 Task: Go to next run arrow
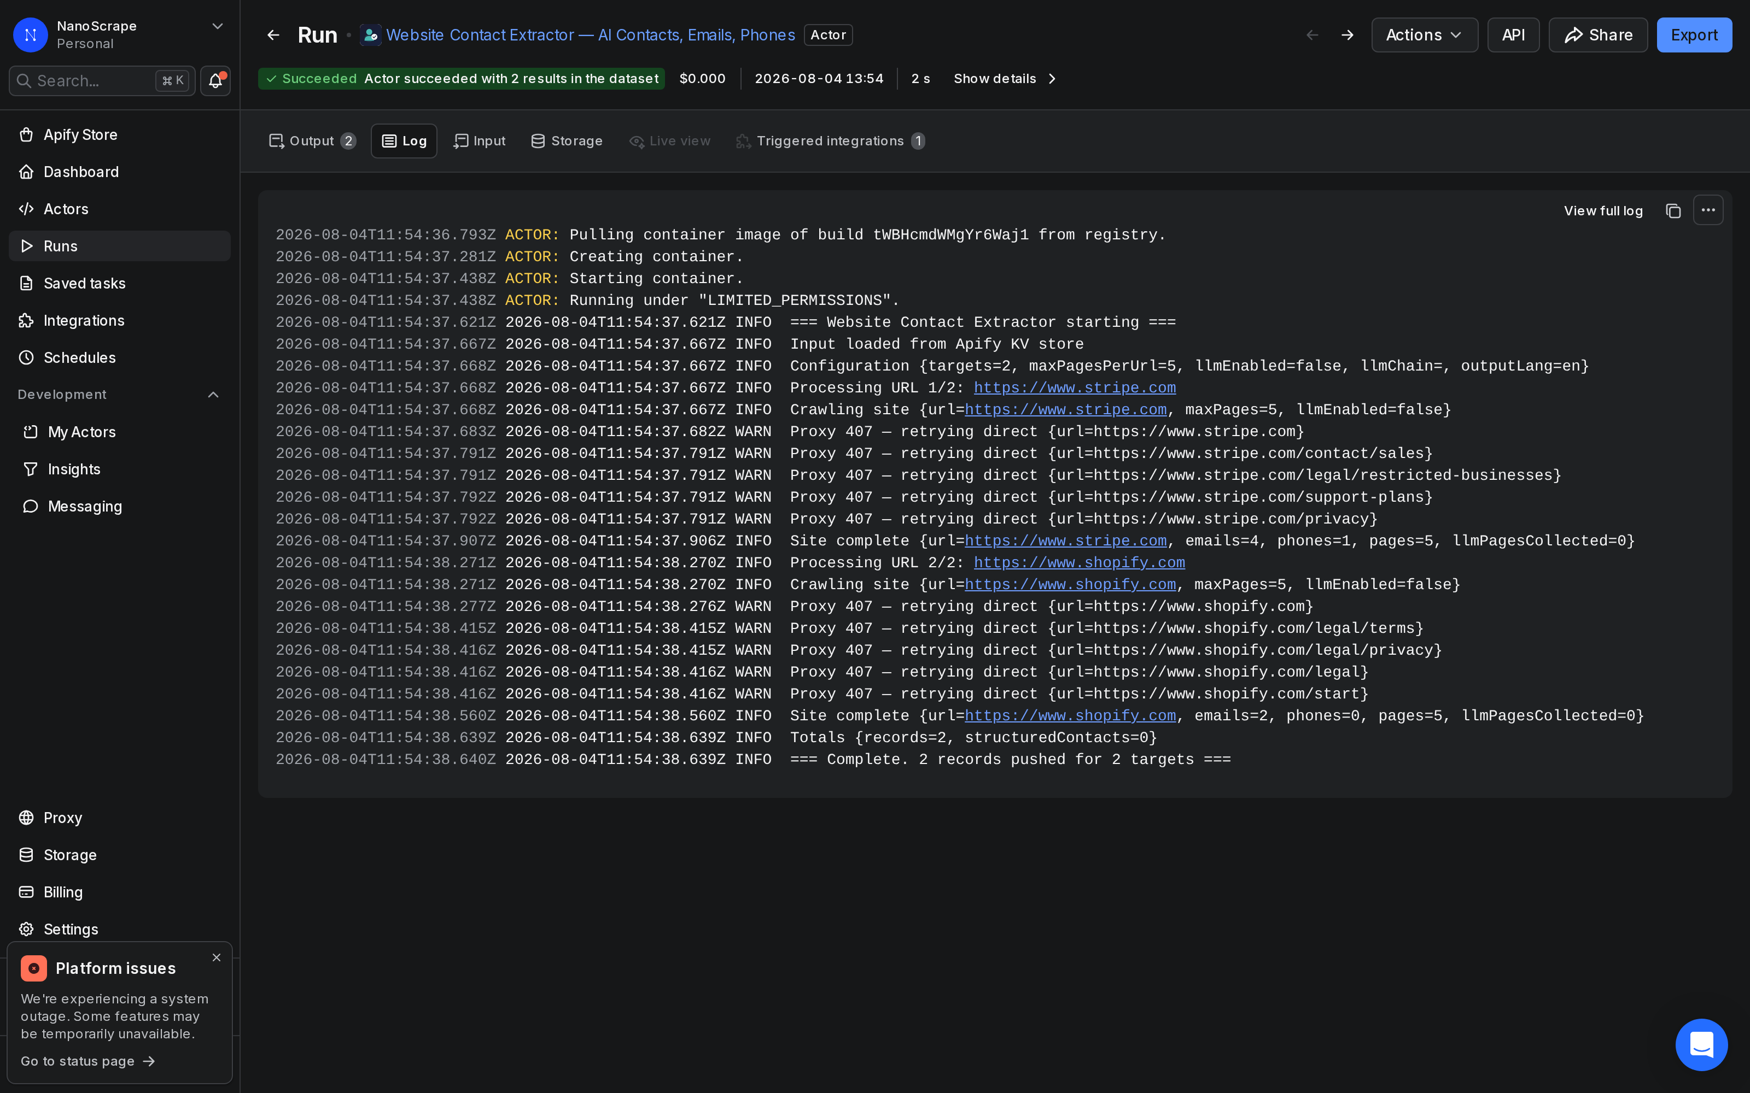[x=1347, y=34]
